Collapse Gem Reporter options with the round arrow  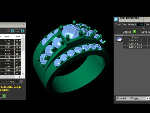tap(144, 28)
